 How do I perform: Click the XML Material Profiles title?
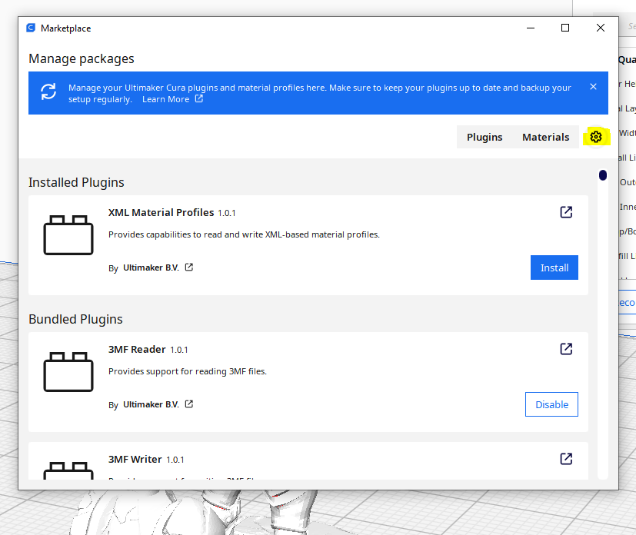161,212
